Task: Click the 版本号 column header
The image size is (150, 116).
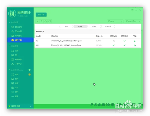Action: pyautogui.click(x=38, y=36)
